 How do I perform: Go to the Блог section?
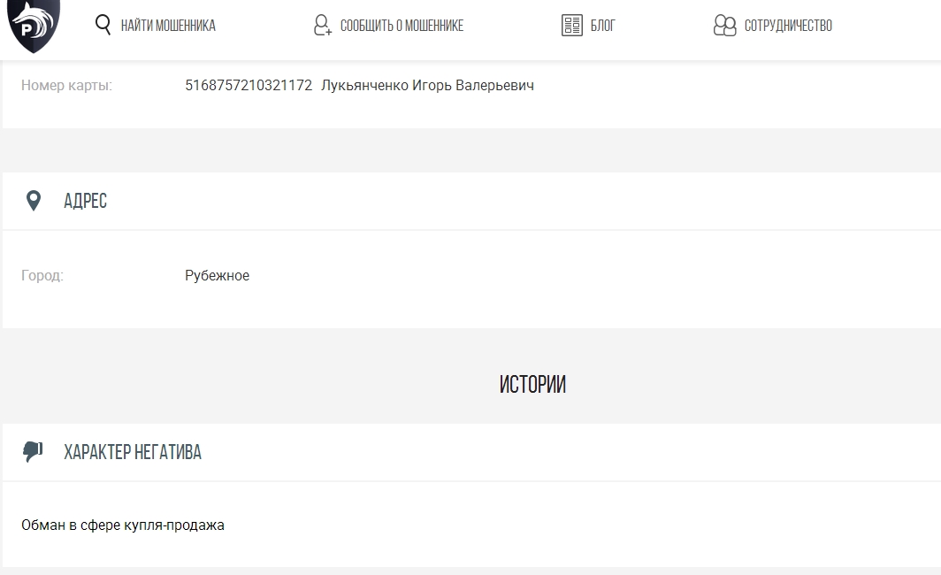603,26
